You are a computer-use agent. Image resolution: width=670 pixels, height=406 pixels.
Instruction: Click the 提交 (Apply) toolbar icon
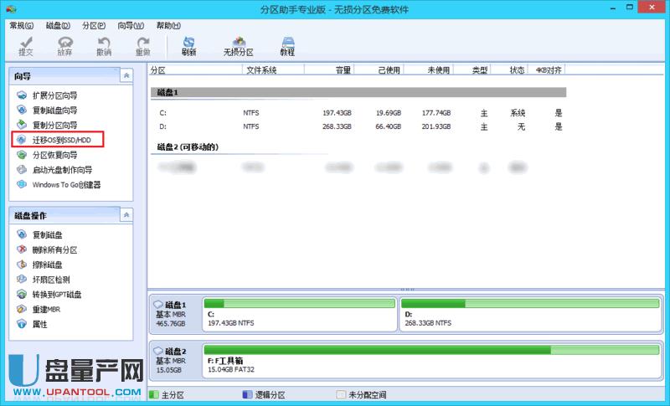pos(26,45)
